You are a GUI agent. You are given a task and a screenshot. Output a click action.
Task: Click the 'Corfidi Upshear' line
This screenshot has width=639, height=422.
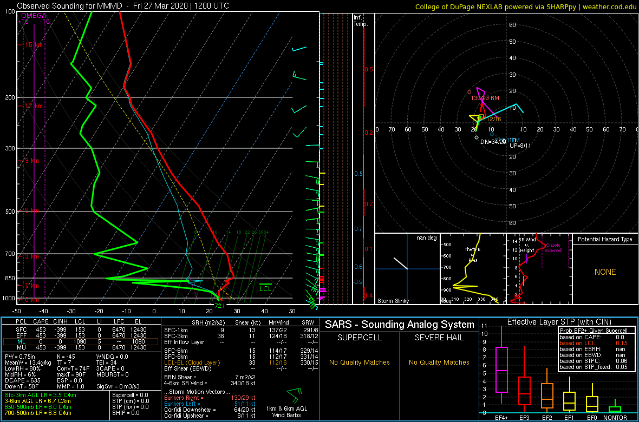pyautogui.click(x=210, y=416)
